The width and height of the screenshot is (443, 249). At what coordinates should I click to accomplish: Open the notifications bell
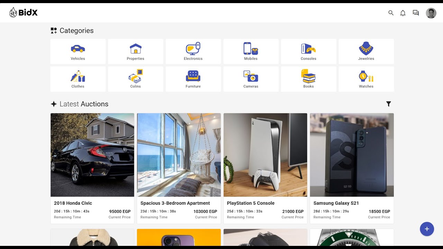click(403, 13)
